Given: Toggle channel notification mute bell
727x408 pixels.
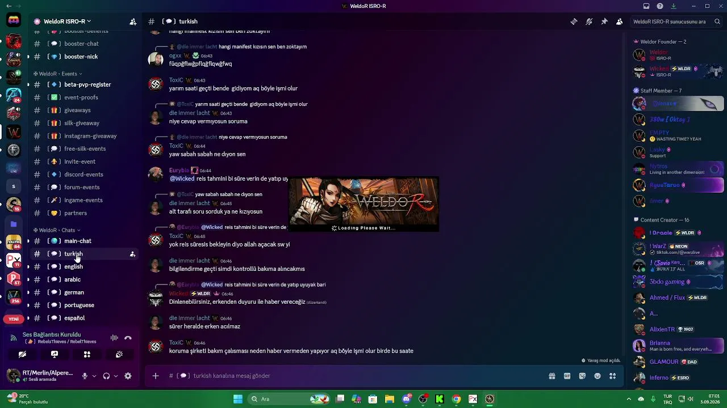Looking at the screenshot, I should click(x=589, y=22).
